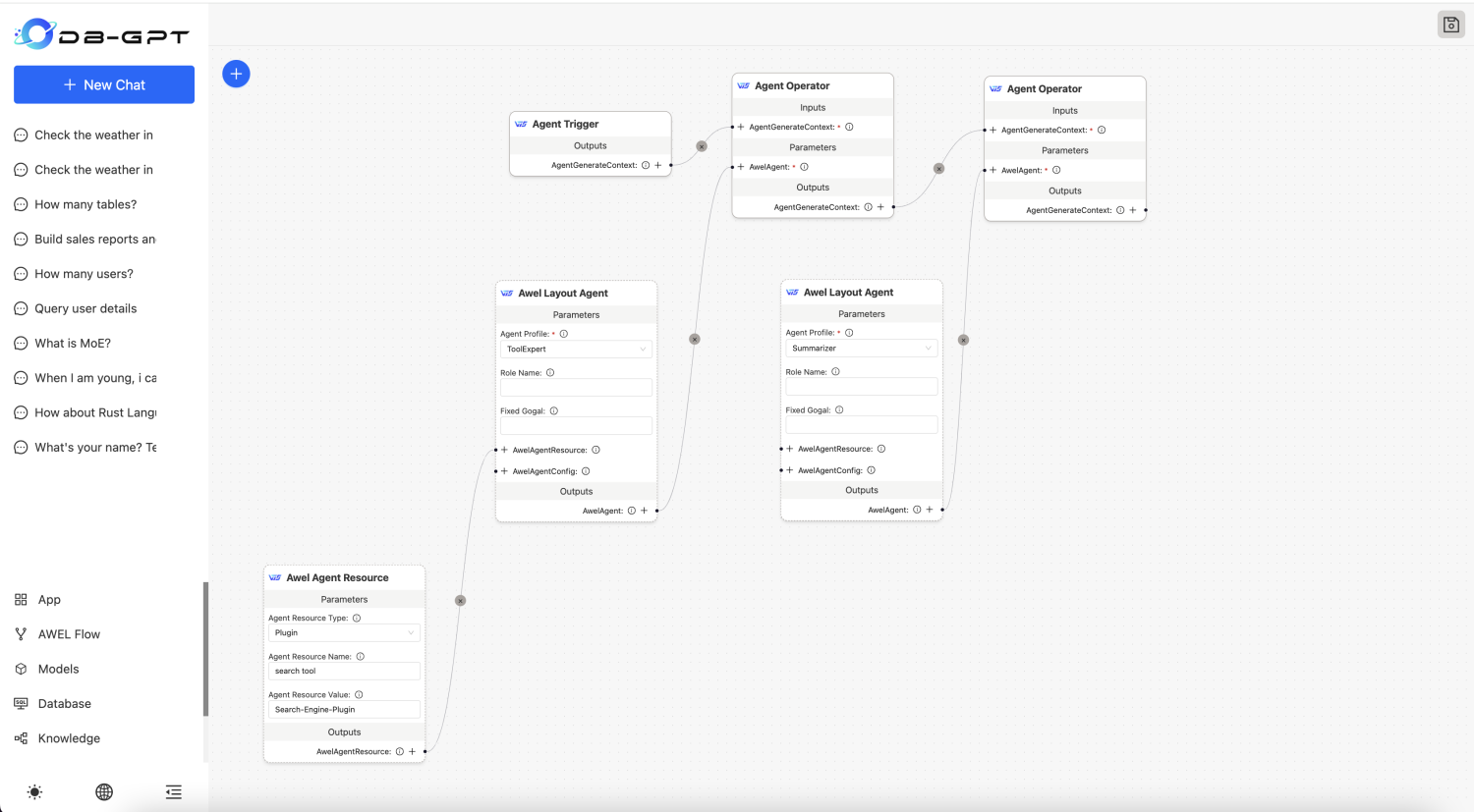Screen dimensions: 1474x812
Task: Select the AWEL Flow sidebar icon
Action: [21, 633]
